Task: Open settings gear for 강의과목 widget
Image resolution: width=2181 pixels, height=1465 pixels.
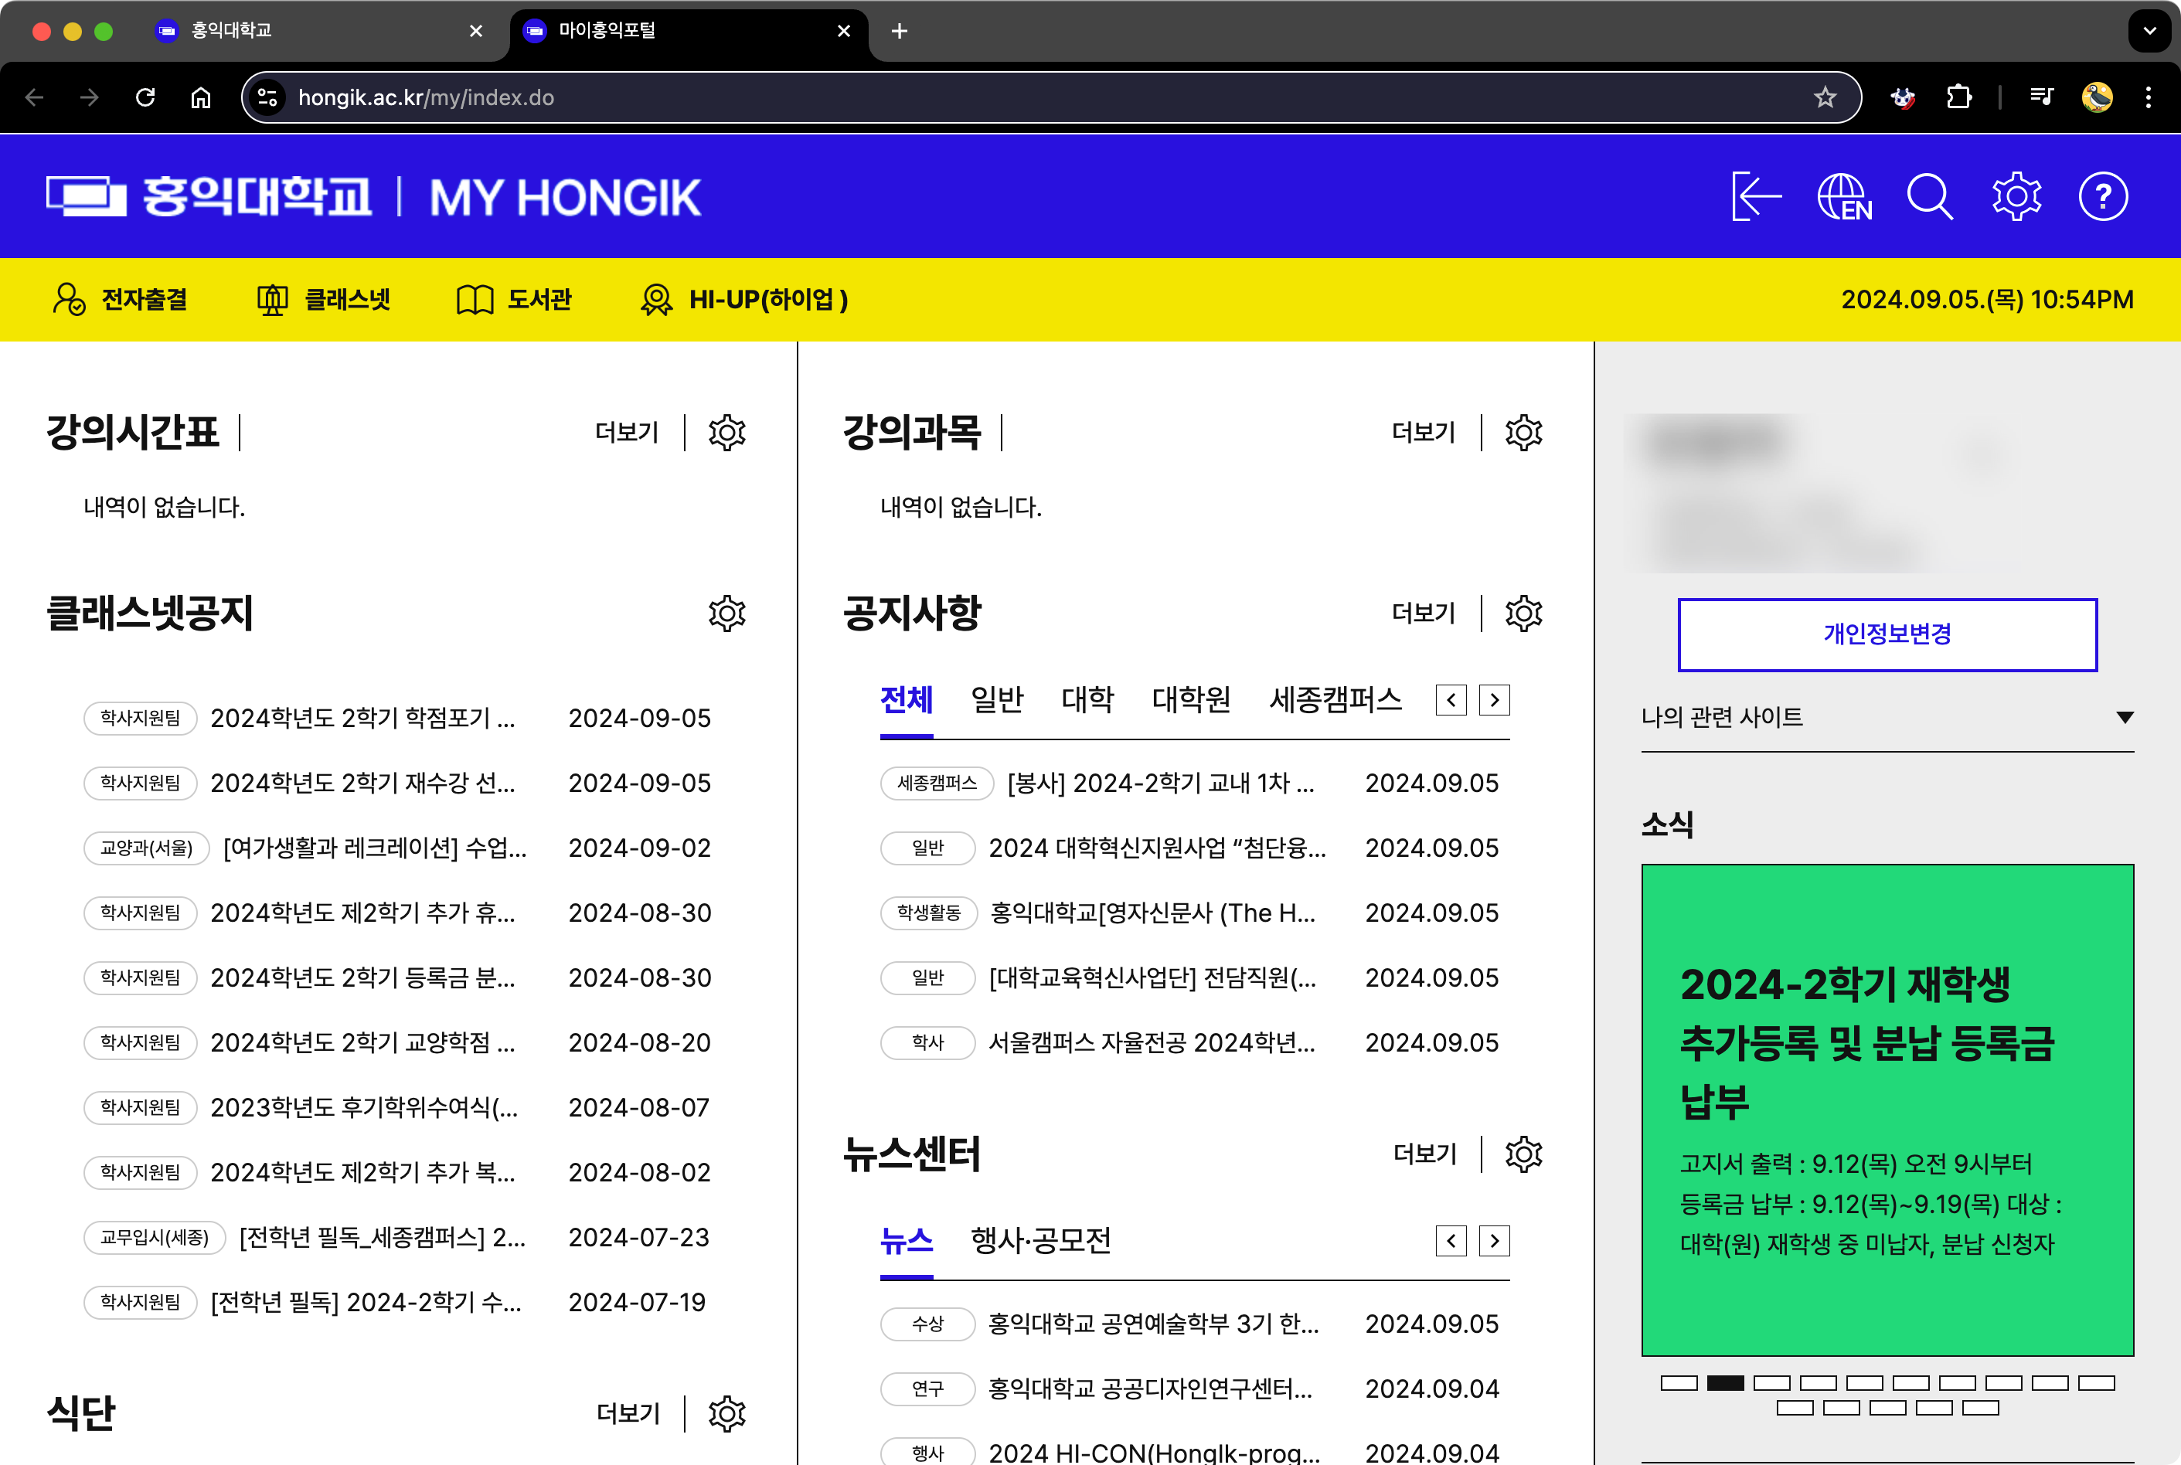Action: (x=1523, y=433)
